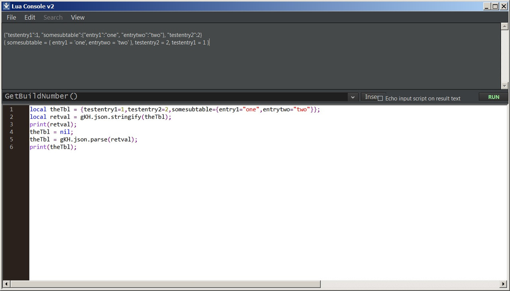This screenshot has width=510, height=291.
Task: Click line number 4 in gutter
Action: coord(11,132)
